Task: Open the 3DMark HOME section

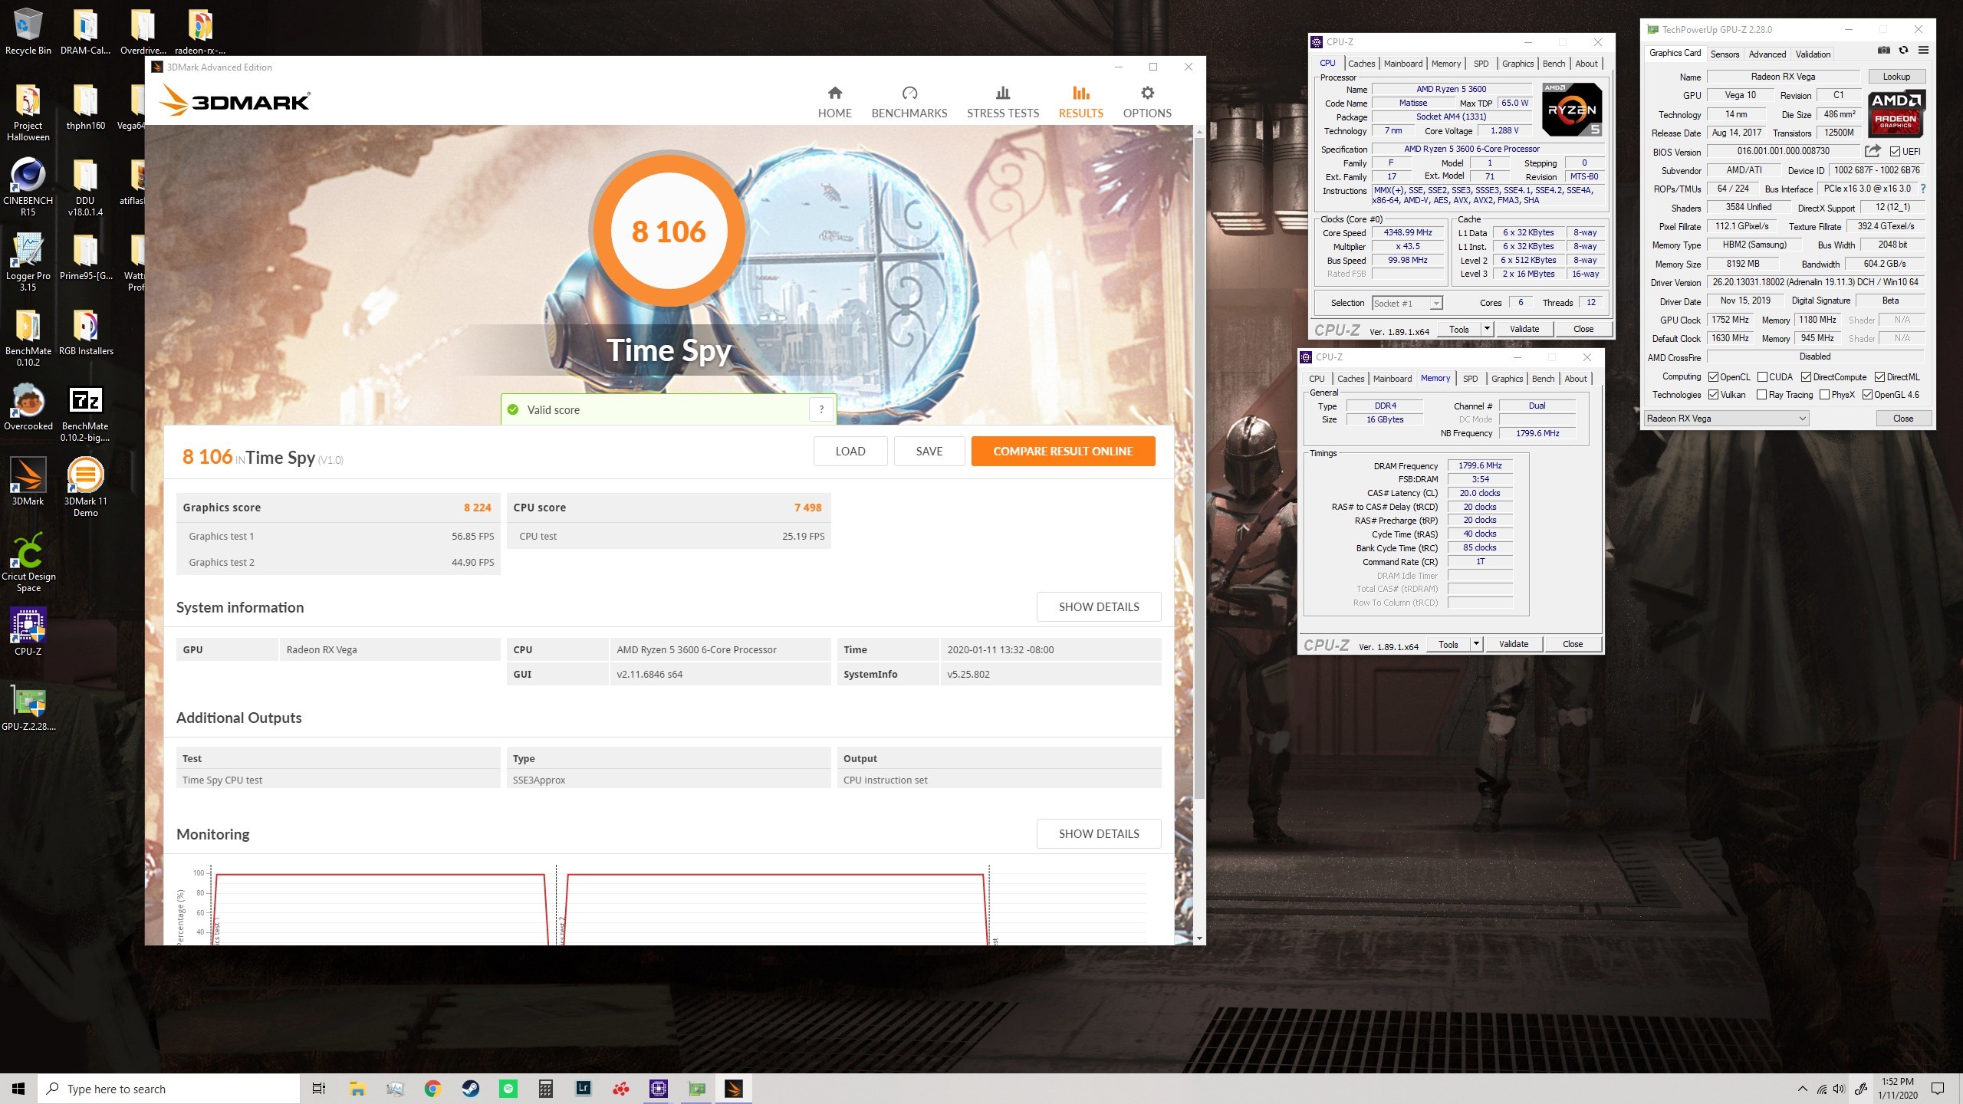Action: click(834, 103)
